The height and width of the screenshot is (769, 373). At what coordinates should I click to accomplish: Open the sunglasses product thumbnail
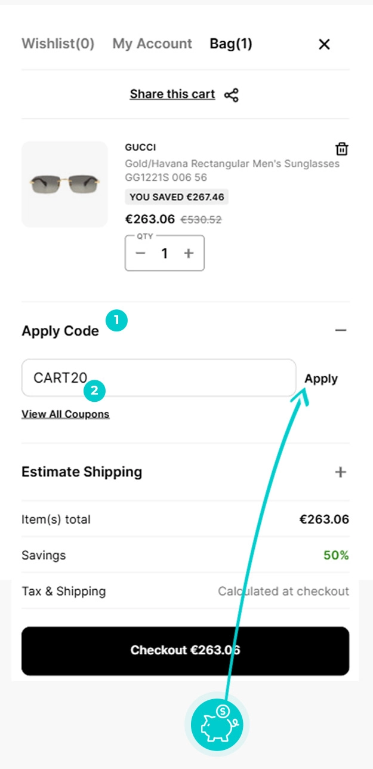pos(64,184)
